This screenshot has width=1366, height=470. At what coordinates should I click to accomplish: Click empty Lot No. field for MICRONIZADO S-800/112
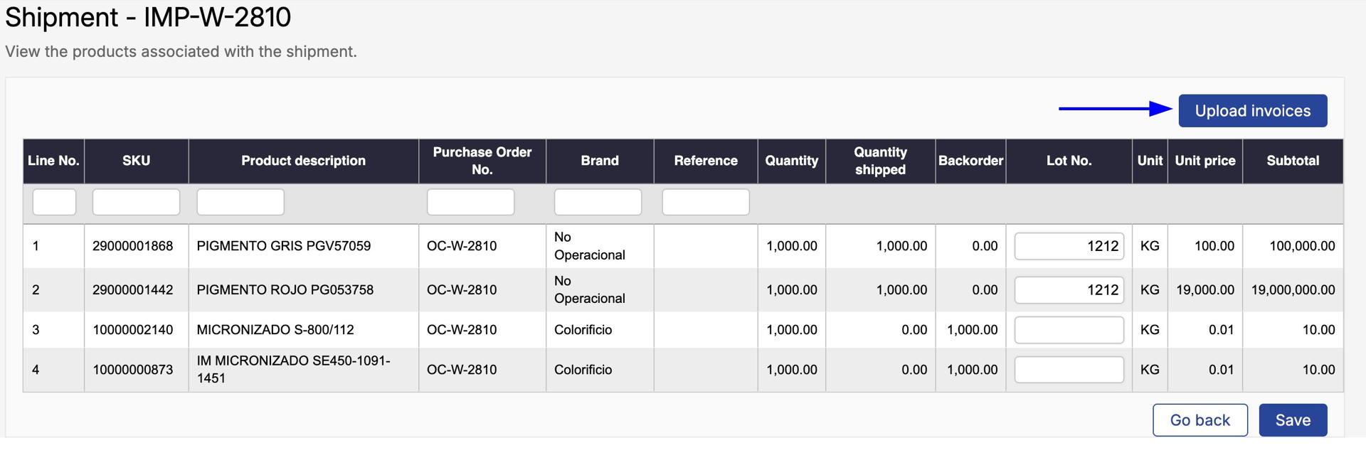click(x=1069, y=330)
